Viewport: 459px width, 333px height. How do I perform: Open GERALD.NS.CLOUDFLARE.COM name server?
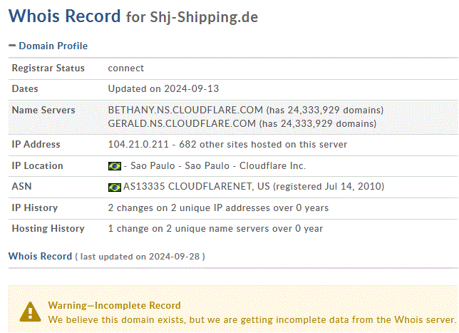click(x=182, y=123)
